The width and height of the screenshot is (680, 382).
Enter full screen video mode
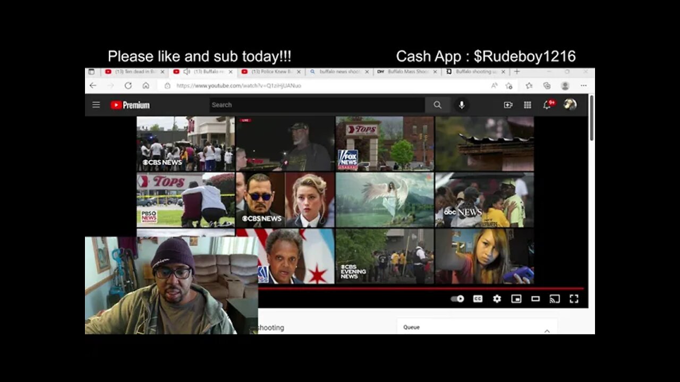tap(574, 299)
